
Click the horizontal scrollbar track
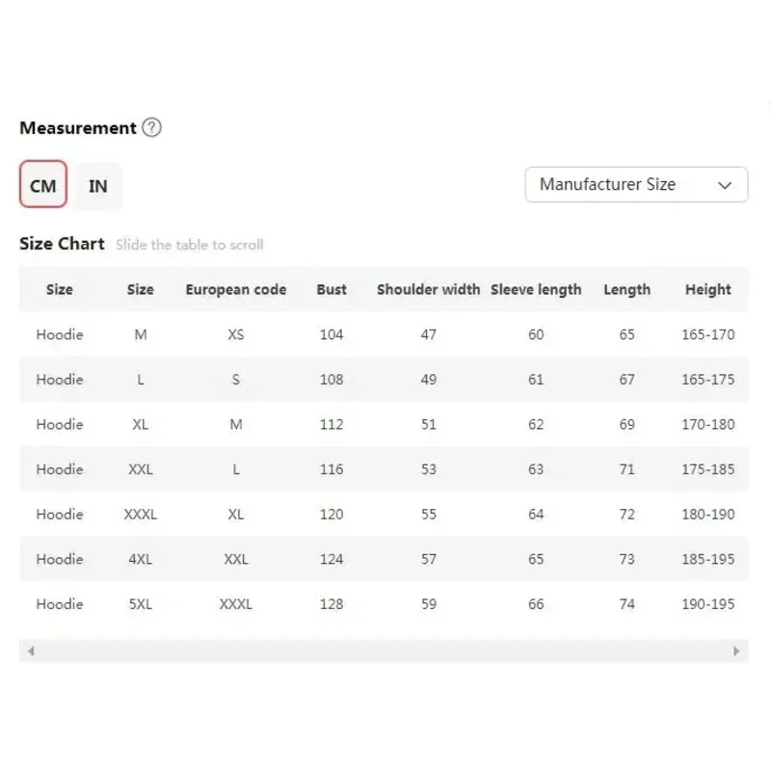(384, 651)
